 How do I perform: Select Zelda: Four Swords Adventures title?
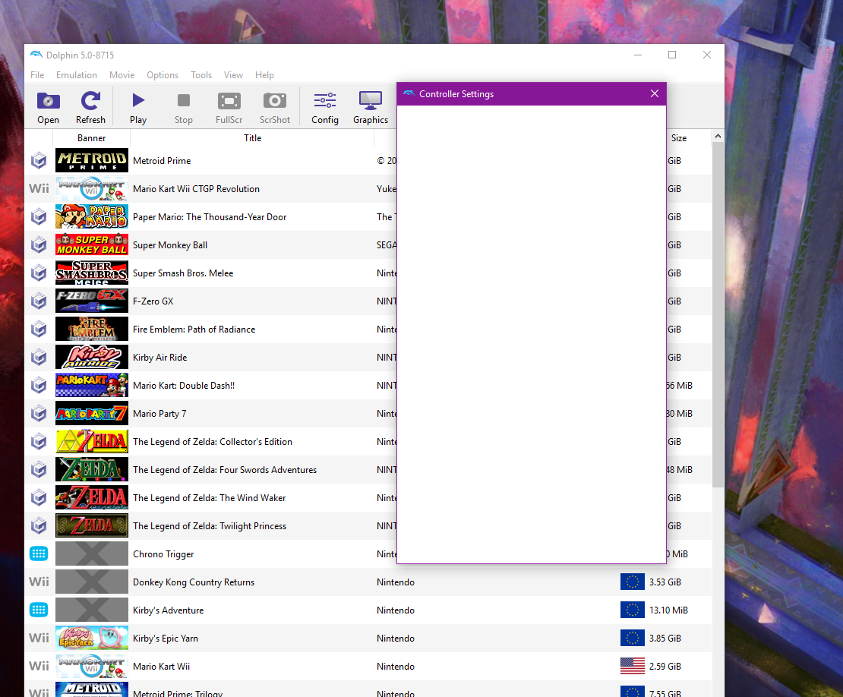click(x=225, y=470)
